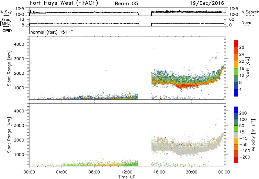Select the 'Beam 05' label
This screenshot has height=179, width=259.
(126, 4)
